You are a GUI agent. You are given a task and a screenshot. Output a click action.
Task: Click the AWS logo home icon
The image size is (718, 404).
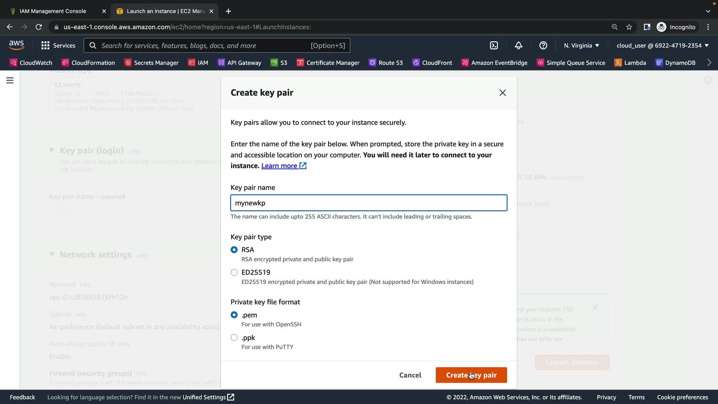click(16, 45)
